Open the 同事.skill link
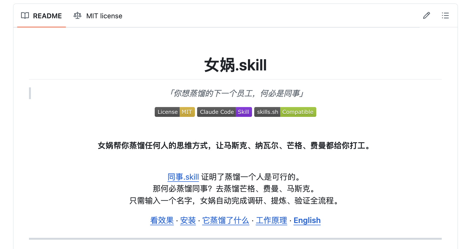The width and height of the screenshot is (474, 249). (x=183, y=177)
